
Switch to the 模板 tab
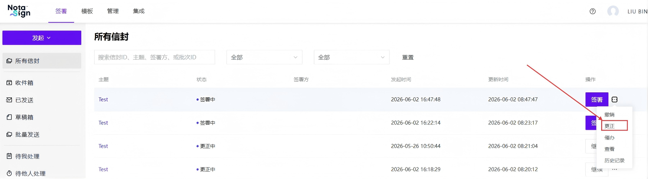point(87,11)
